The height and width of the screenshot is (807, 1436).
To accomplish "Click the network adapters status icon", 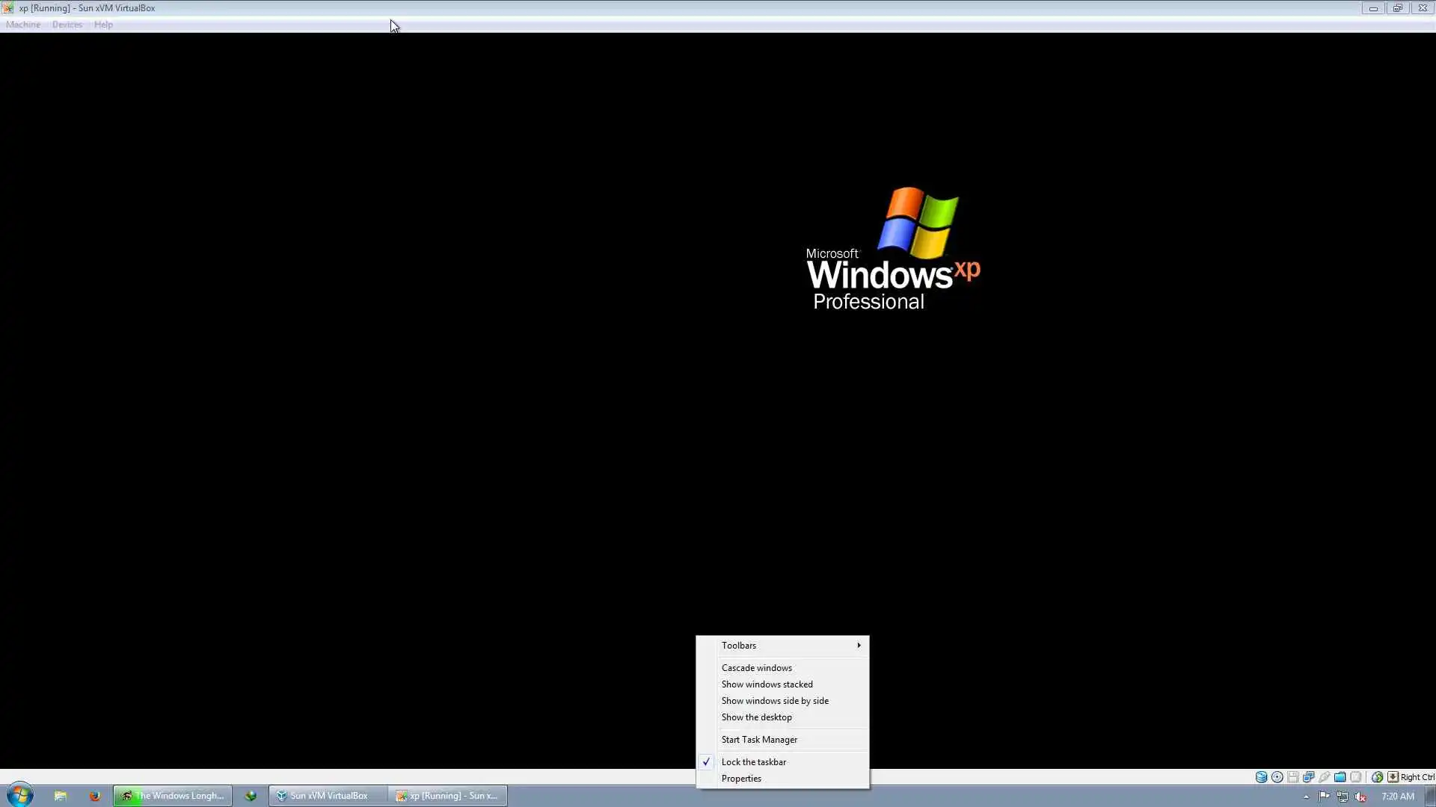I will coord(1309,777).
